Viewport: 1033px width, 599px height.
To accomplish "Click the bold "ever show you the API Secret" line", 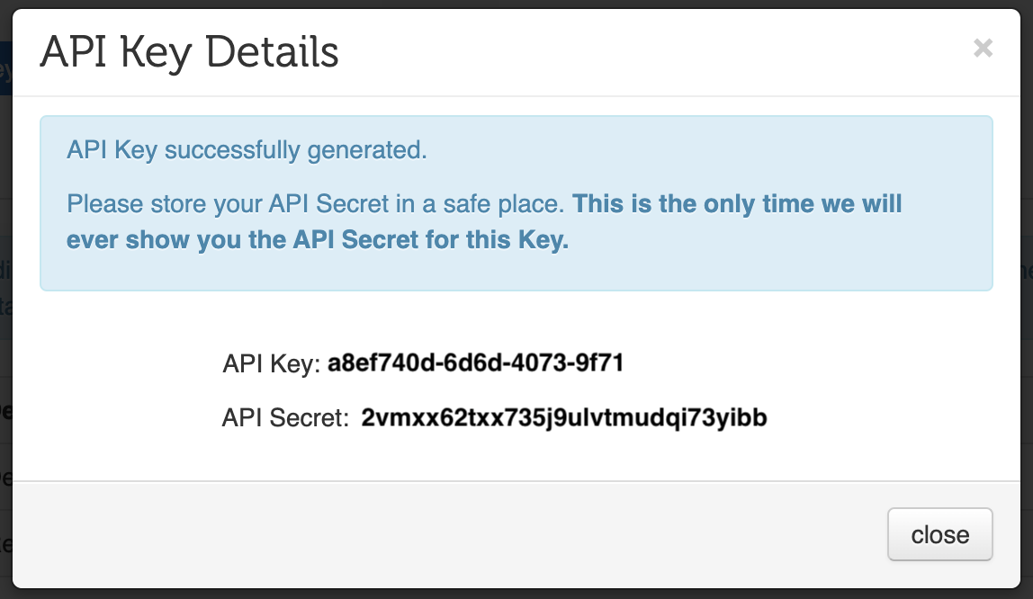I will click(x=317, y=240).
